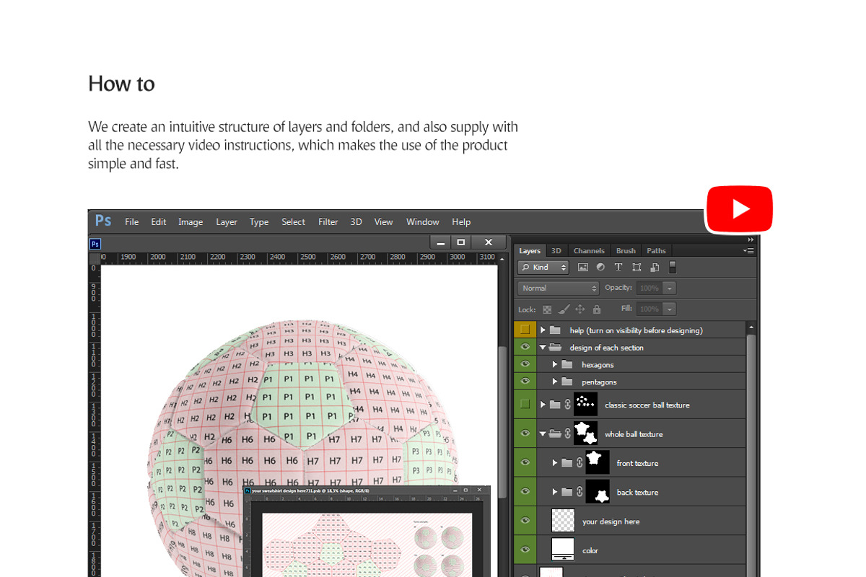Expand the classic soccer ball texture group
This screenshot has width=866, height=577.
coord(543,405)
